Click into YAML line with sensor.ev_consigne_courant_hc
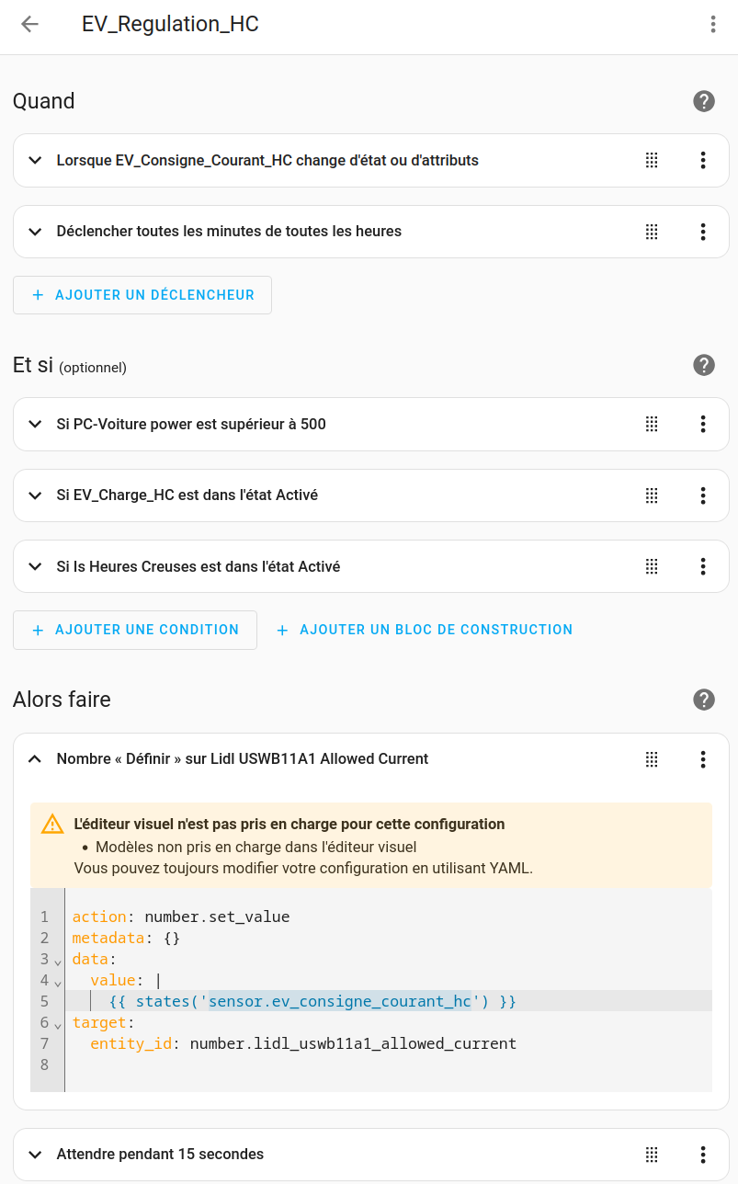This screenshot has height=1184, width=738. pyautogui.click(x=340, y=1001)
